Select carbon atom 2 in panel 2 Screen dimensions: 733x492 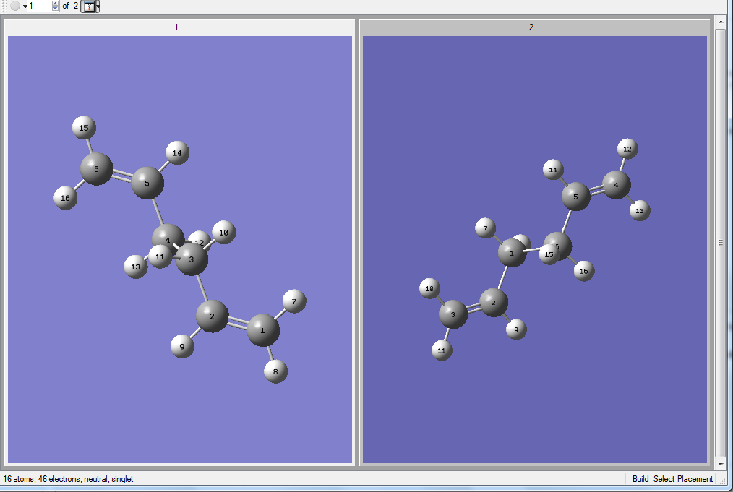click(494, 302)
